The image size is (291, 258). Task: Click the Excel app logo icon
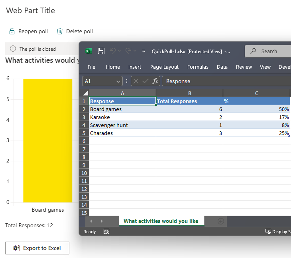(x=89, y=51)
